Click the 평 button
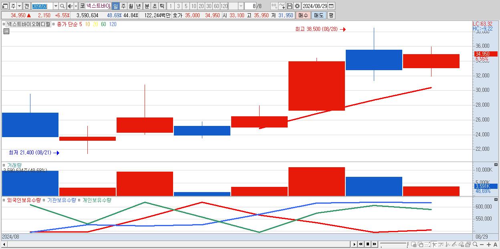This screenshot has width=500, height=249. tap(331, 15)
